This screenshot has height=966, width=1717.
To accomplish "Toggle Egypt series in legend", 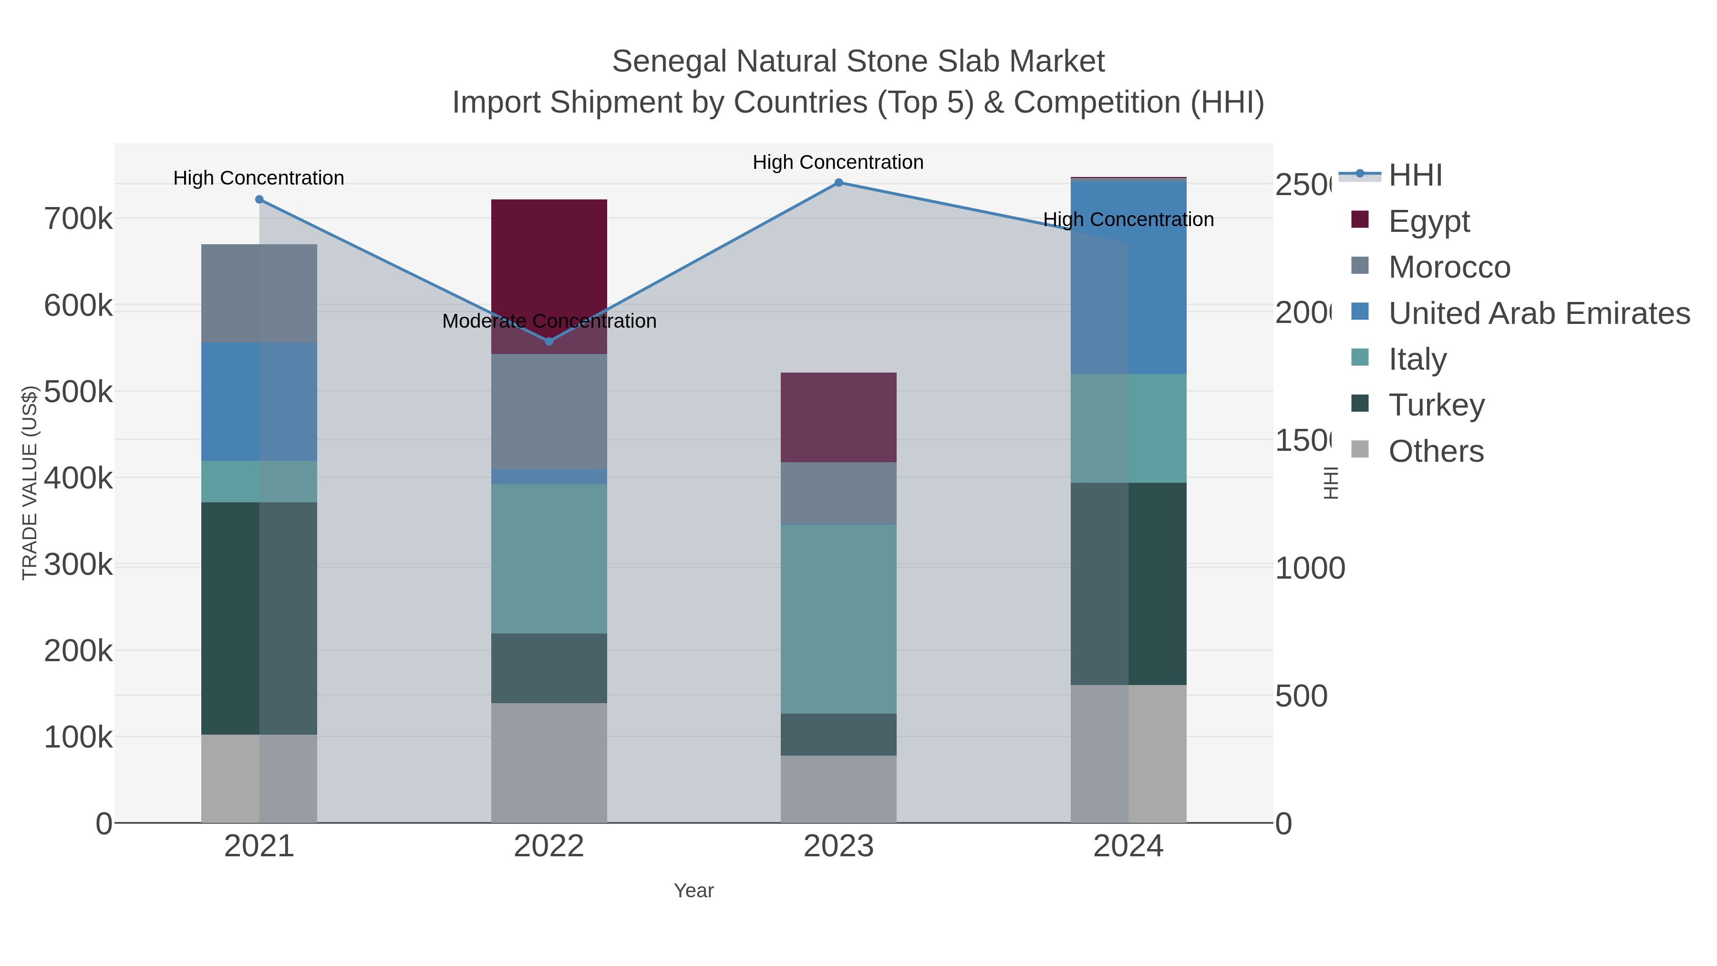I will pyautogui.click(x=1410, y=221).
